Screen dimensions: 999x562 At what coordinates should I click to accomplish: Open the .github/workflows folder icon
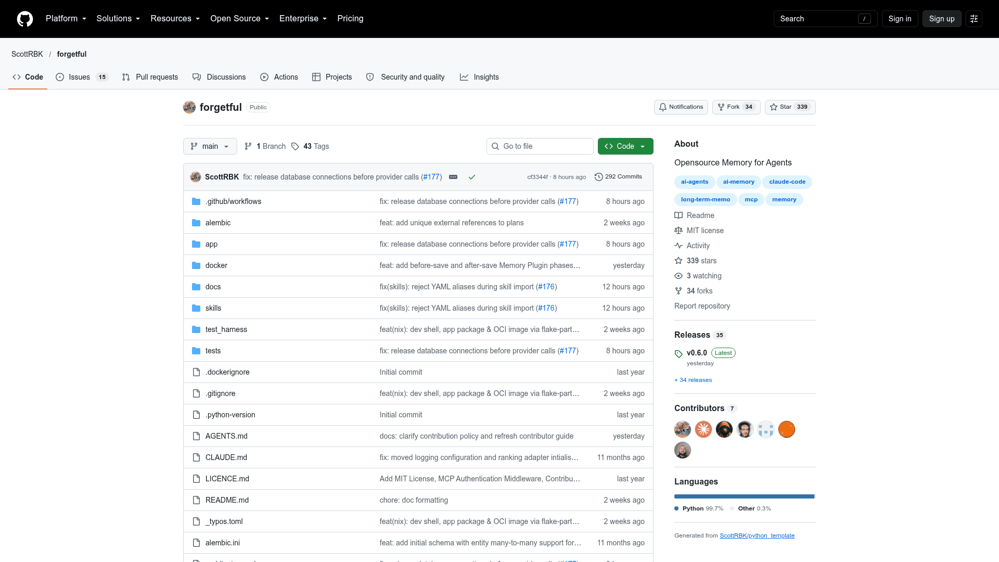[196, 201]
